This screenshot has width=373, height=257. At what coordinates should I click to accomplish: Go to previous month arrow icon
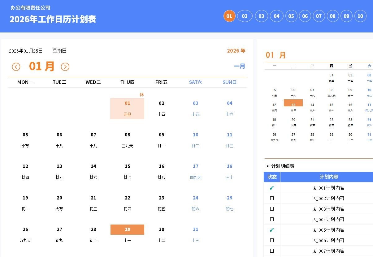coord(16,67)
